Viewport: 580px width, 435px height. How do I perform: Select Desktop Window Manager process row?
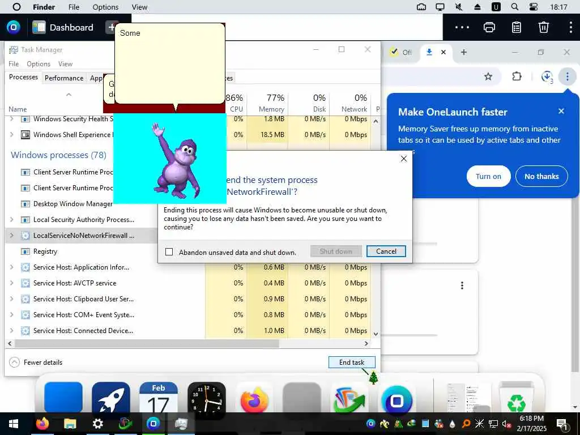[59, 204]
